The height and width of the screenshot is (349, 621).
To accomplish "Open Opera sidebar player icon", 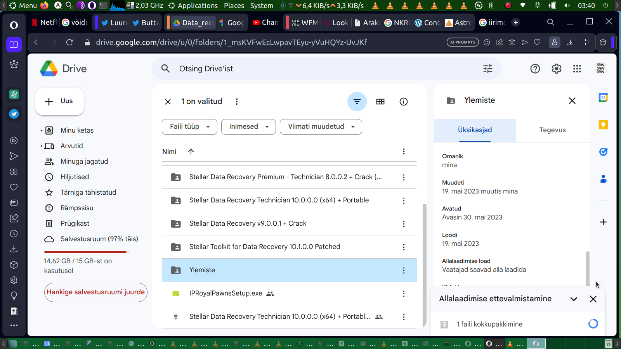I will click(14, 141).
